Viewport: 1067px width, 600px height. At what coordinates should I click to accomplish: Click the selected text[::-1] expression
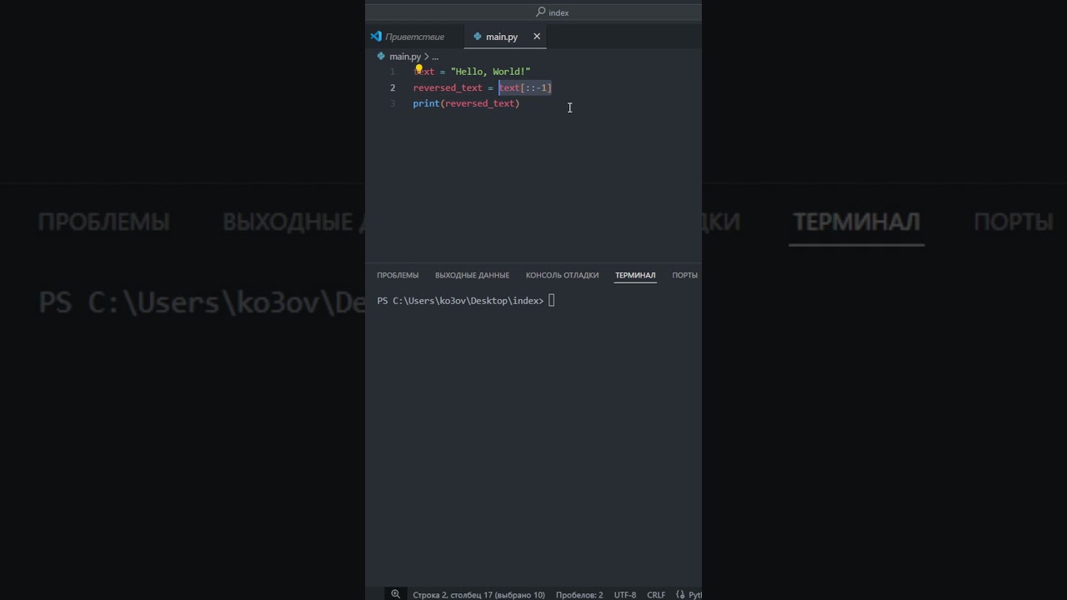tap(525, 87)
